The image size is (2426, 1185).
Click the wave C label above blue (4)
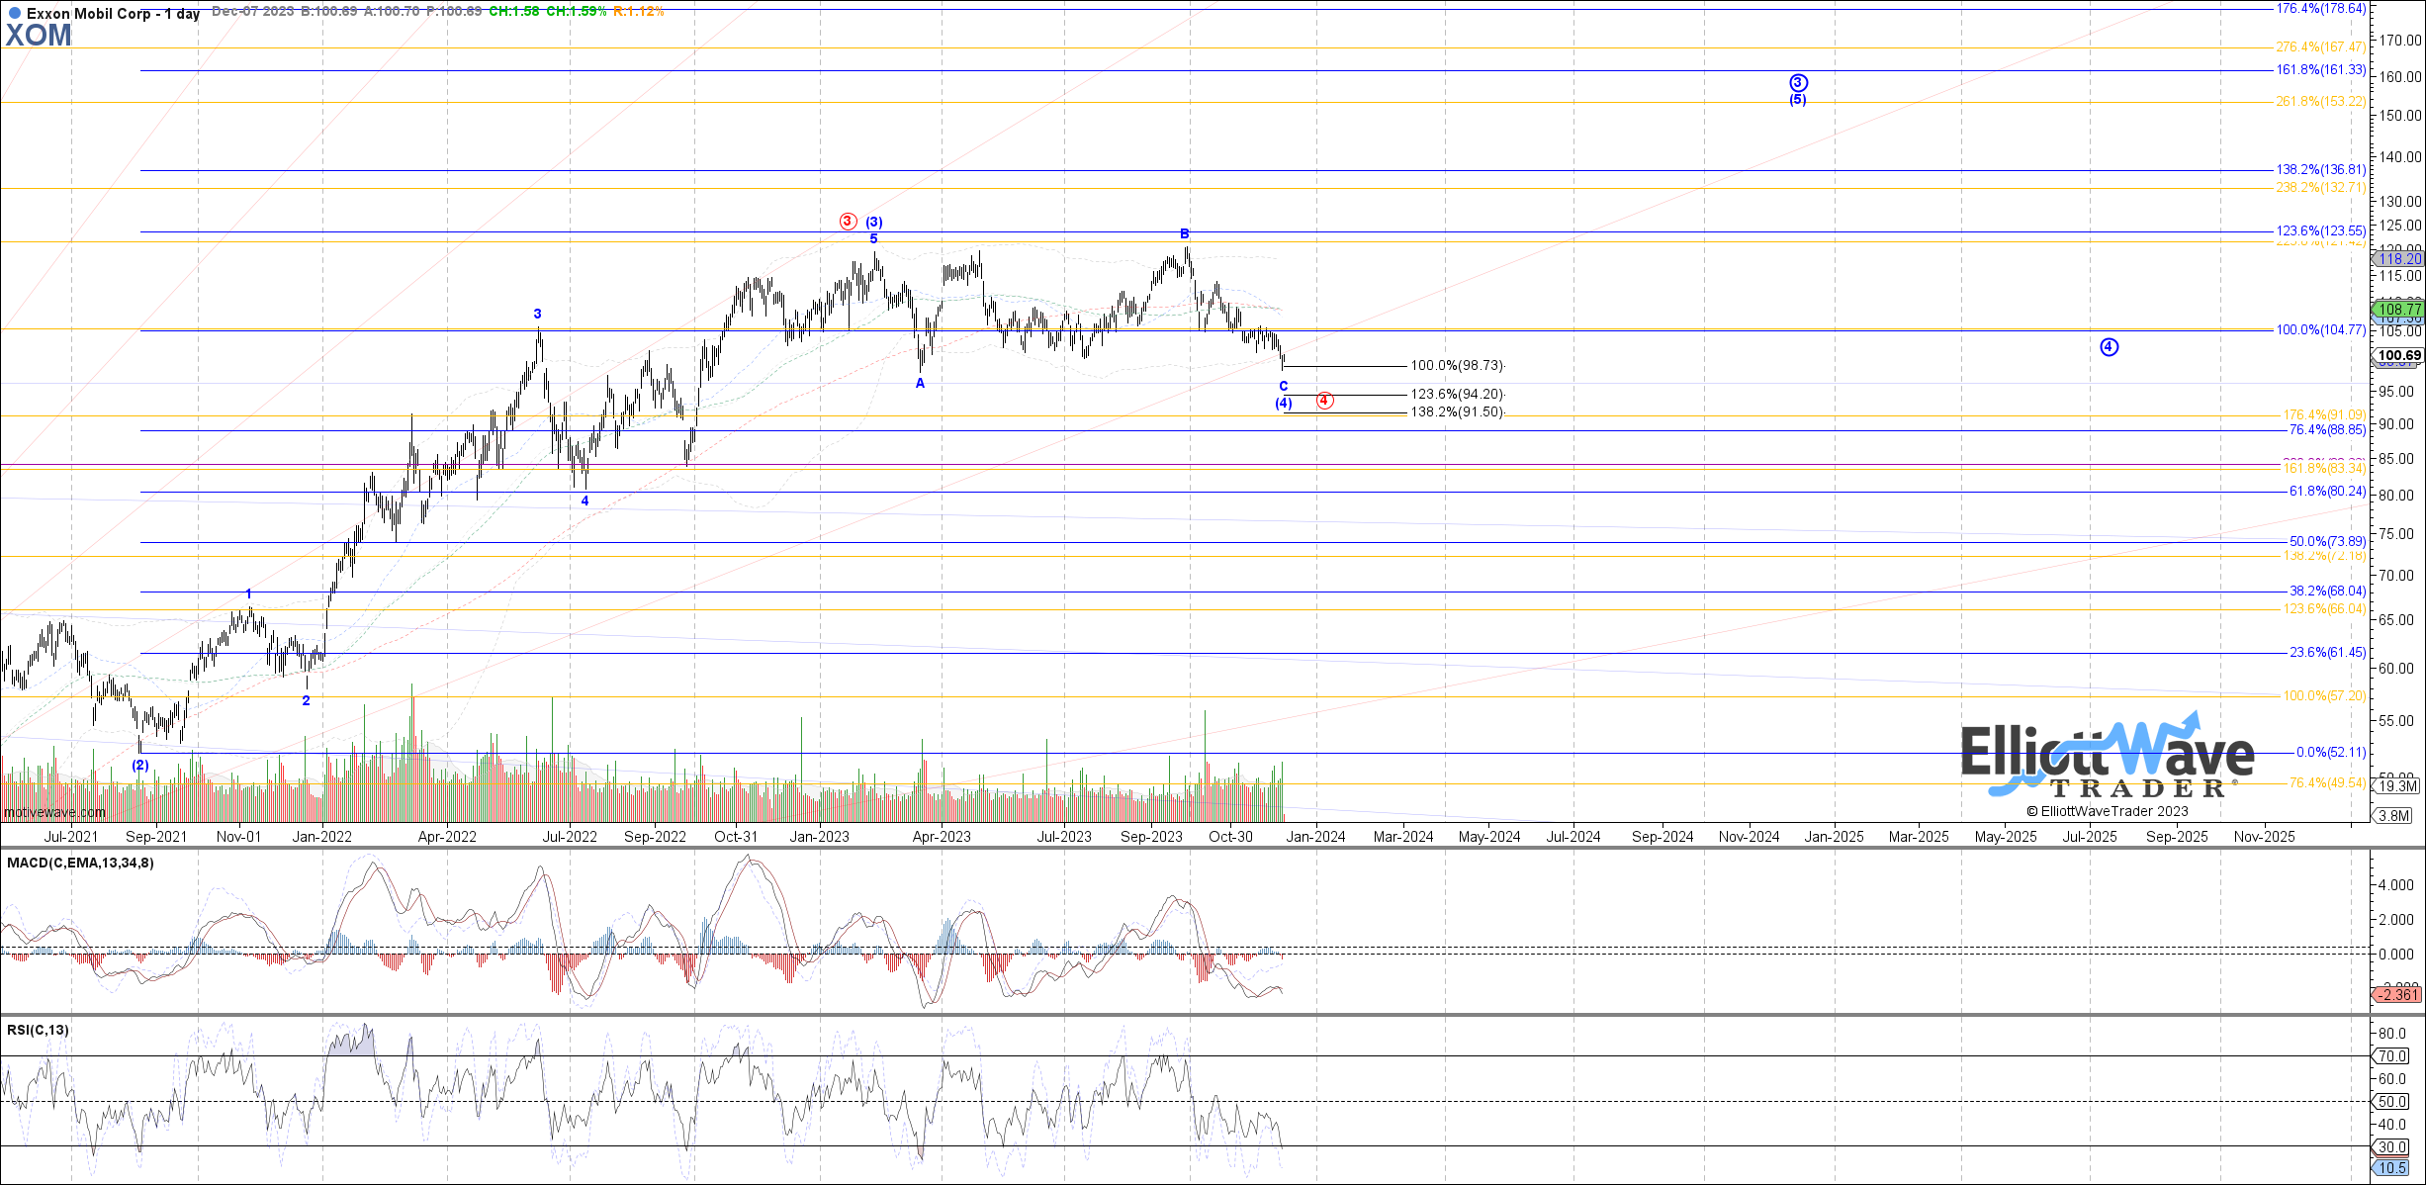(x=1284, y=387)
